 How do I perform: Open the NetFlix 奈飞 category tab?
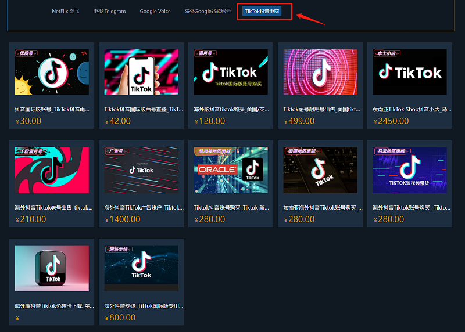[x=65, y=11]
